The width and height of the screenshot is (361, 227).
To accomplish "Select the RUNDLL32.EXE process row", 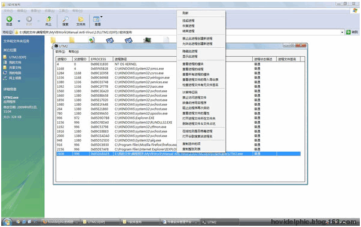I will tap(179, 122).
